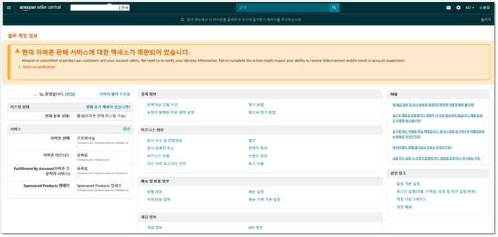Viewport: 498px width, 237px height.
Task: Open the FAQ on items showing unavailable for sale
Action: tap(422, 148)
